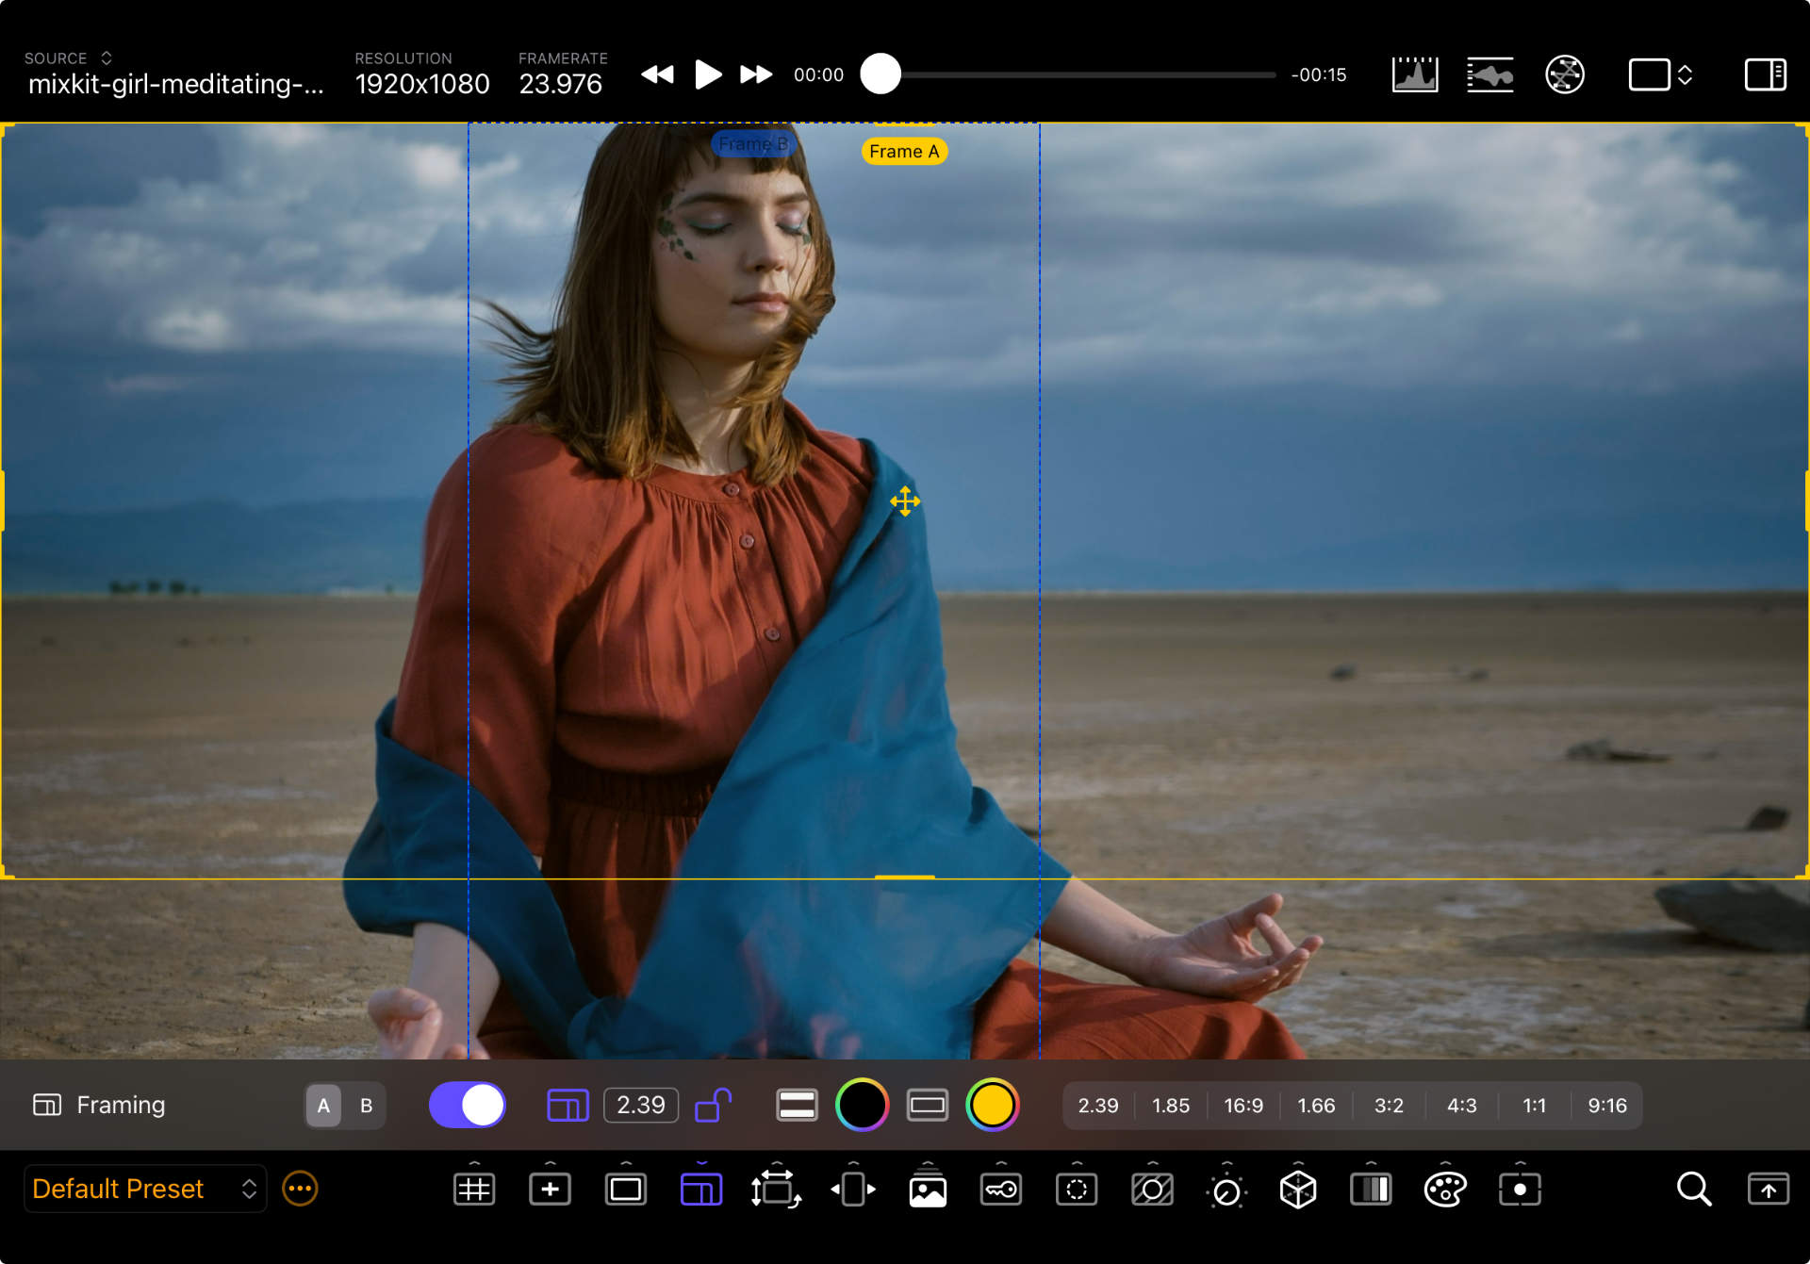Click the yellow frame color swatch

(x=992, y=1105)
